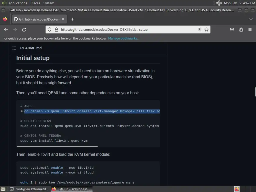The image size is (256, 192).
Task: Click systemctl enable --now virtlogd line
Action: click(x=57, y=172)
